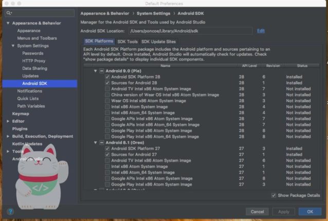Viewport: 328px width, 221px height.
Task: Check Android SDK Platform 28 checkbox
Action: tap(107, 77)
